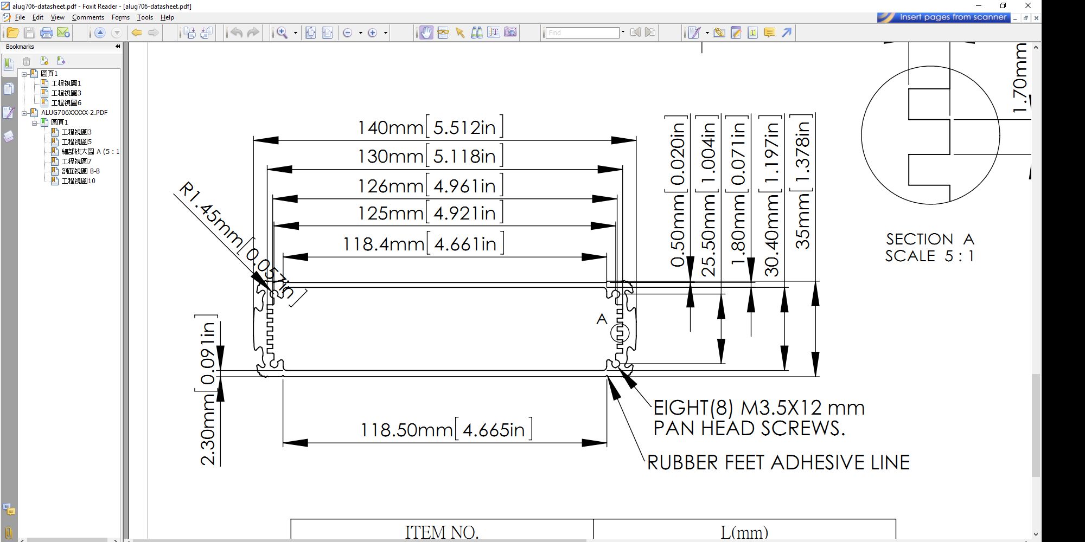The height and width of the screenshot is (542, 1085).
Task: Click the Insert pages from scanner banner
Action: pos(944,17)
